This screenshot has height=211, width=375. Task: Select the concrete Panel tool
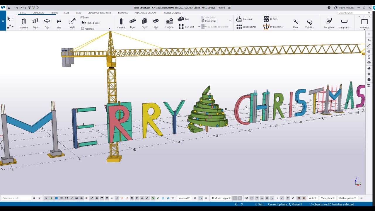coord(144,23)
